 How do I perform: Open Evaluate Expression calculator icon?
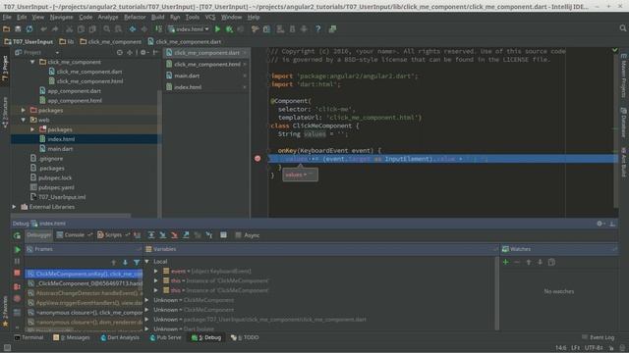(x=223, y=235)
